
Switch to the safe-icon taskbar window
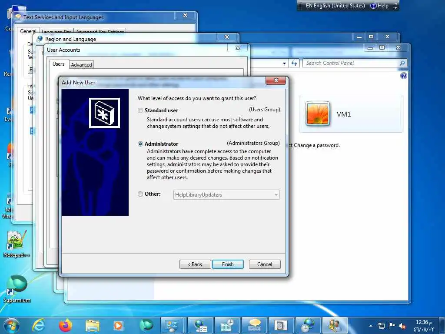(280, 325)
